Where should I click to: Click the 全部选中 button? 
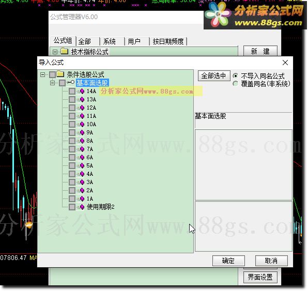pos(214,75)
